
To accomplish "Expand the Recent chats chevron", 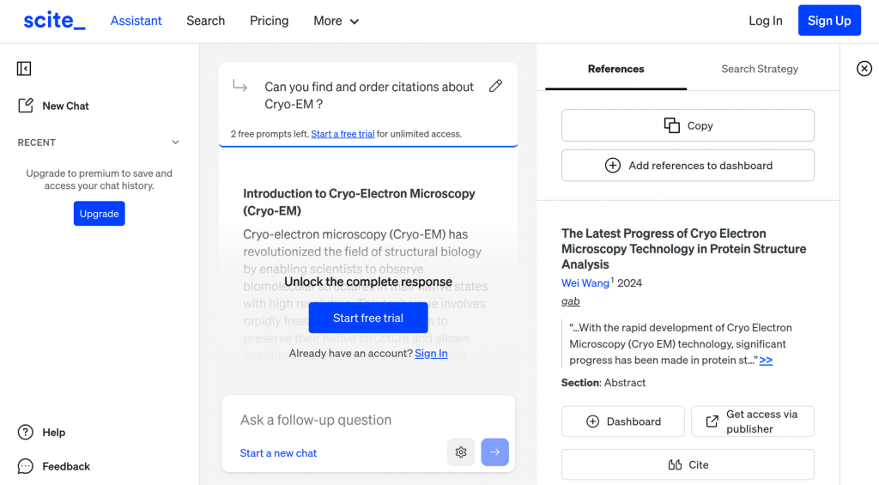I will click(x=176, y=142).
